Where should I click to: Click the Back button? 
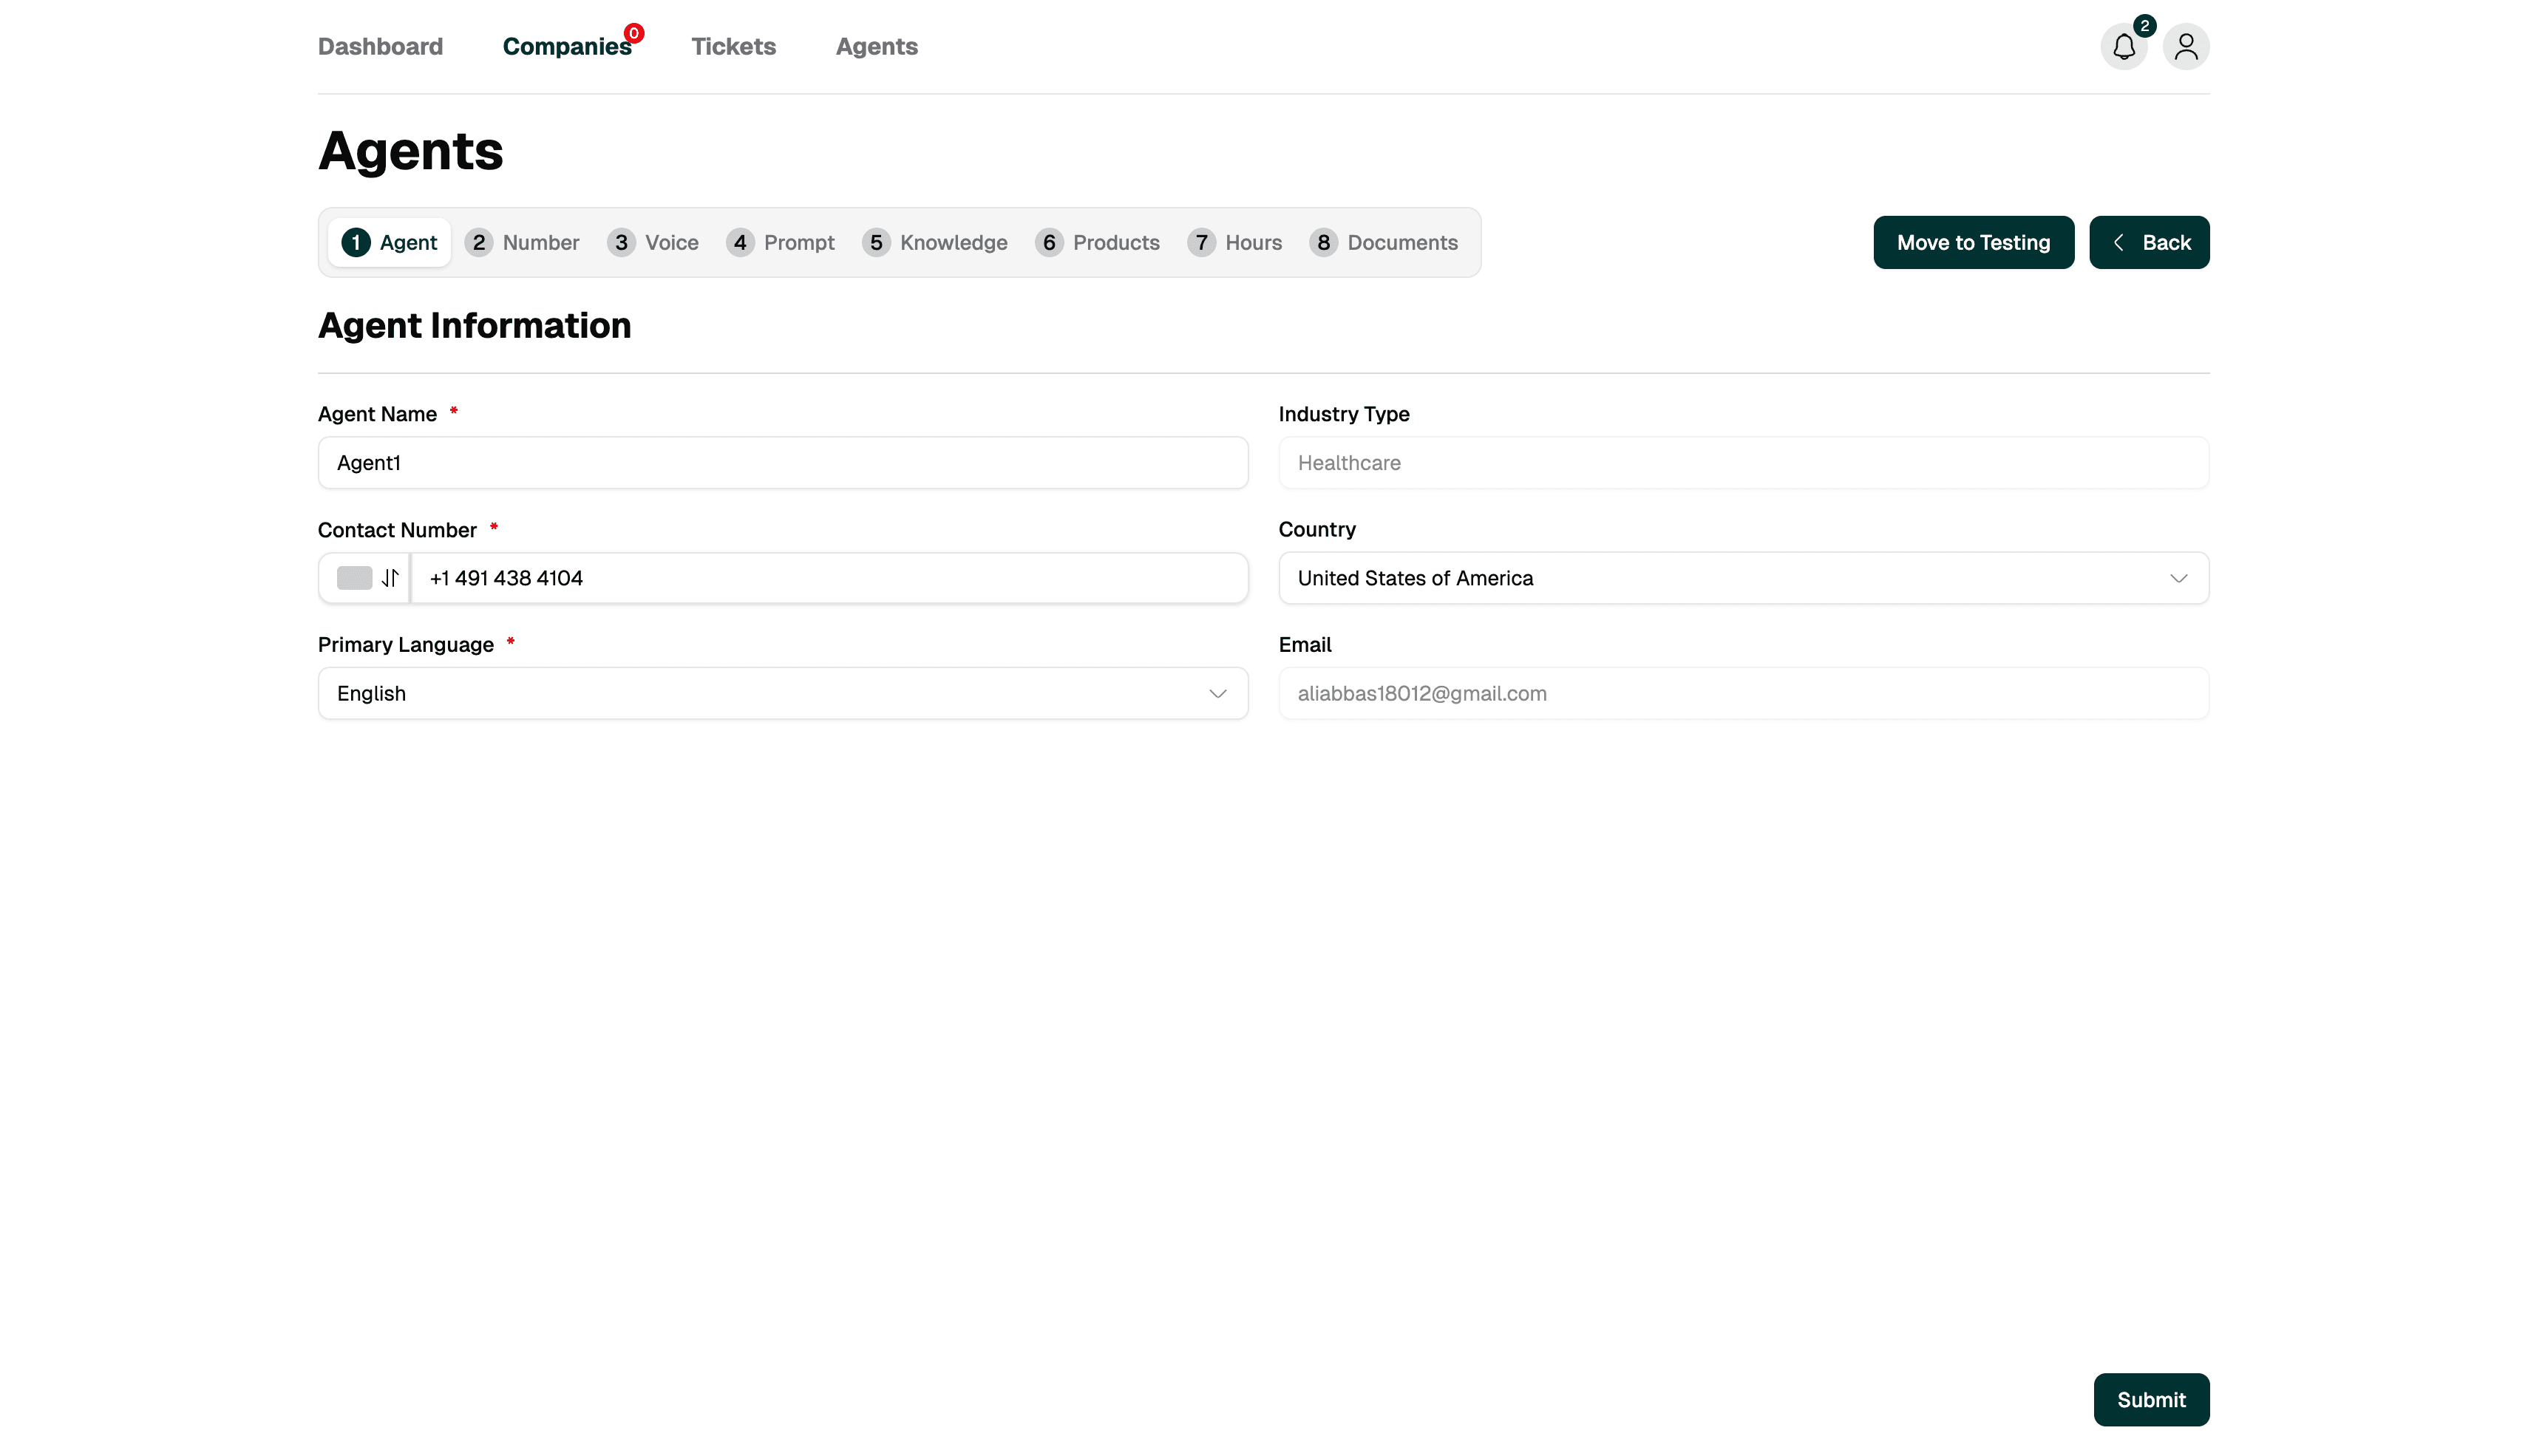[2149, 242]
